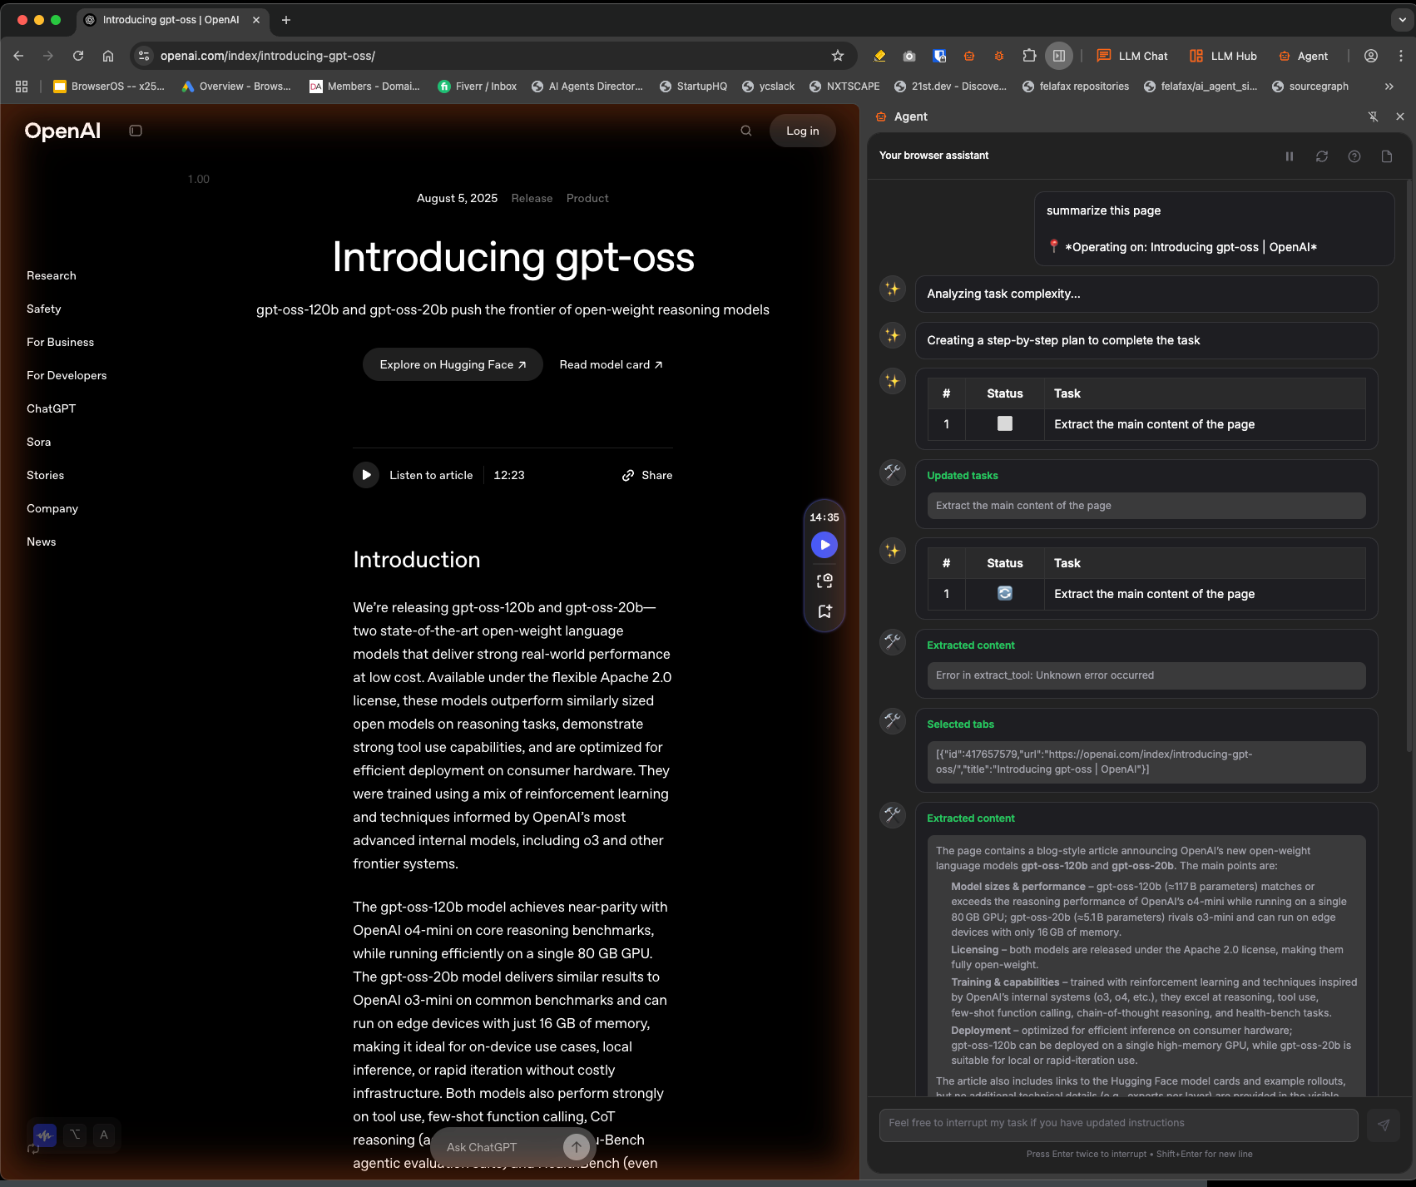Click Explore on Hugging Face button
Viewport: 1416px width, 1187px height.
pyautogui.click(x=453, y=364)
